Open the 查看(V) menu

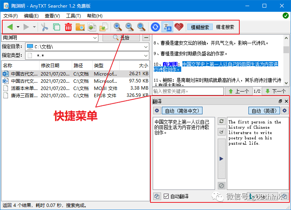tap(52, 16)
